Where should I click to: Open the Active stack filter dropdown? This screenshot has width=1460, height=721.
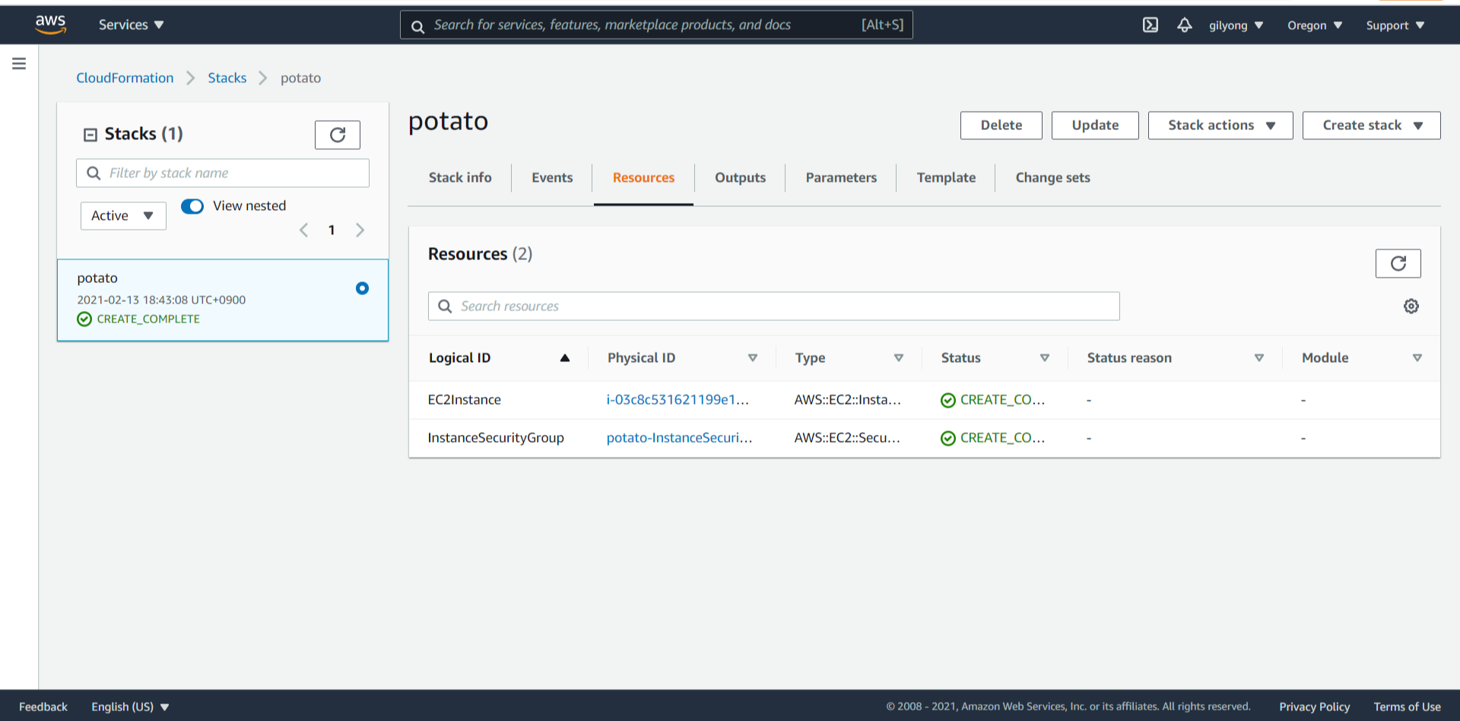pos(123,215)
